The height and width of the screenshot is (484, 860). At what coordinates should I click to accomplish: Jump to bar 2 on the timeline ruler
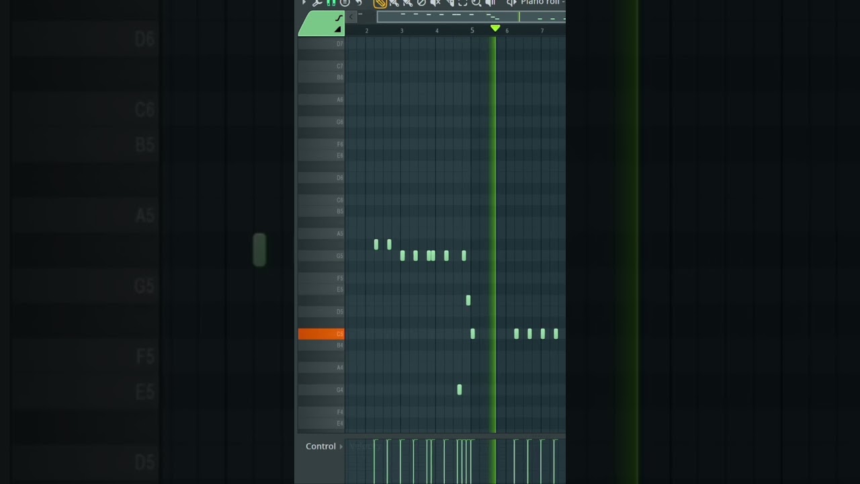click(x=366, y=31)
